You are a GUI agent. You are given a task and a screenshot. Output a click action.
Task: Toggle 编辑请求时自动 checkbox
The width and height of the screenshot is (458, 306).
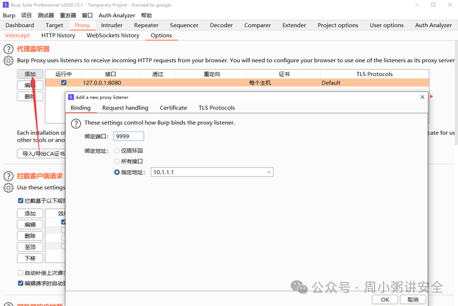tap(20, 283)
